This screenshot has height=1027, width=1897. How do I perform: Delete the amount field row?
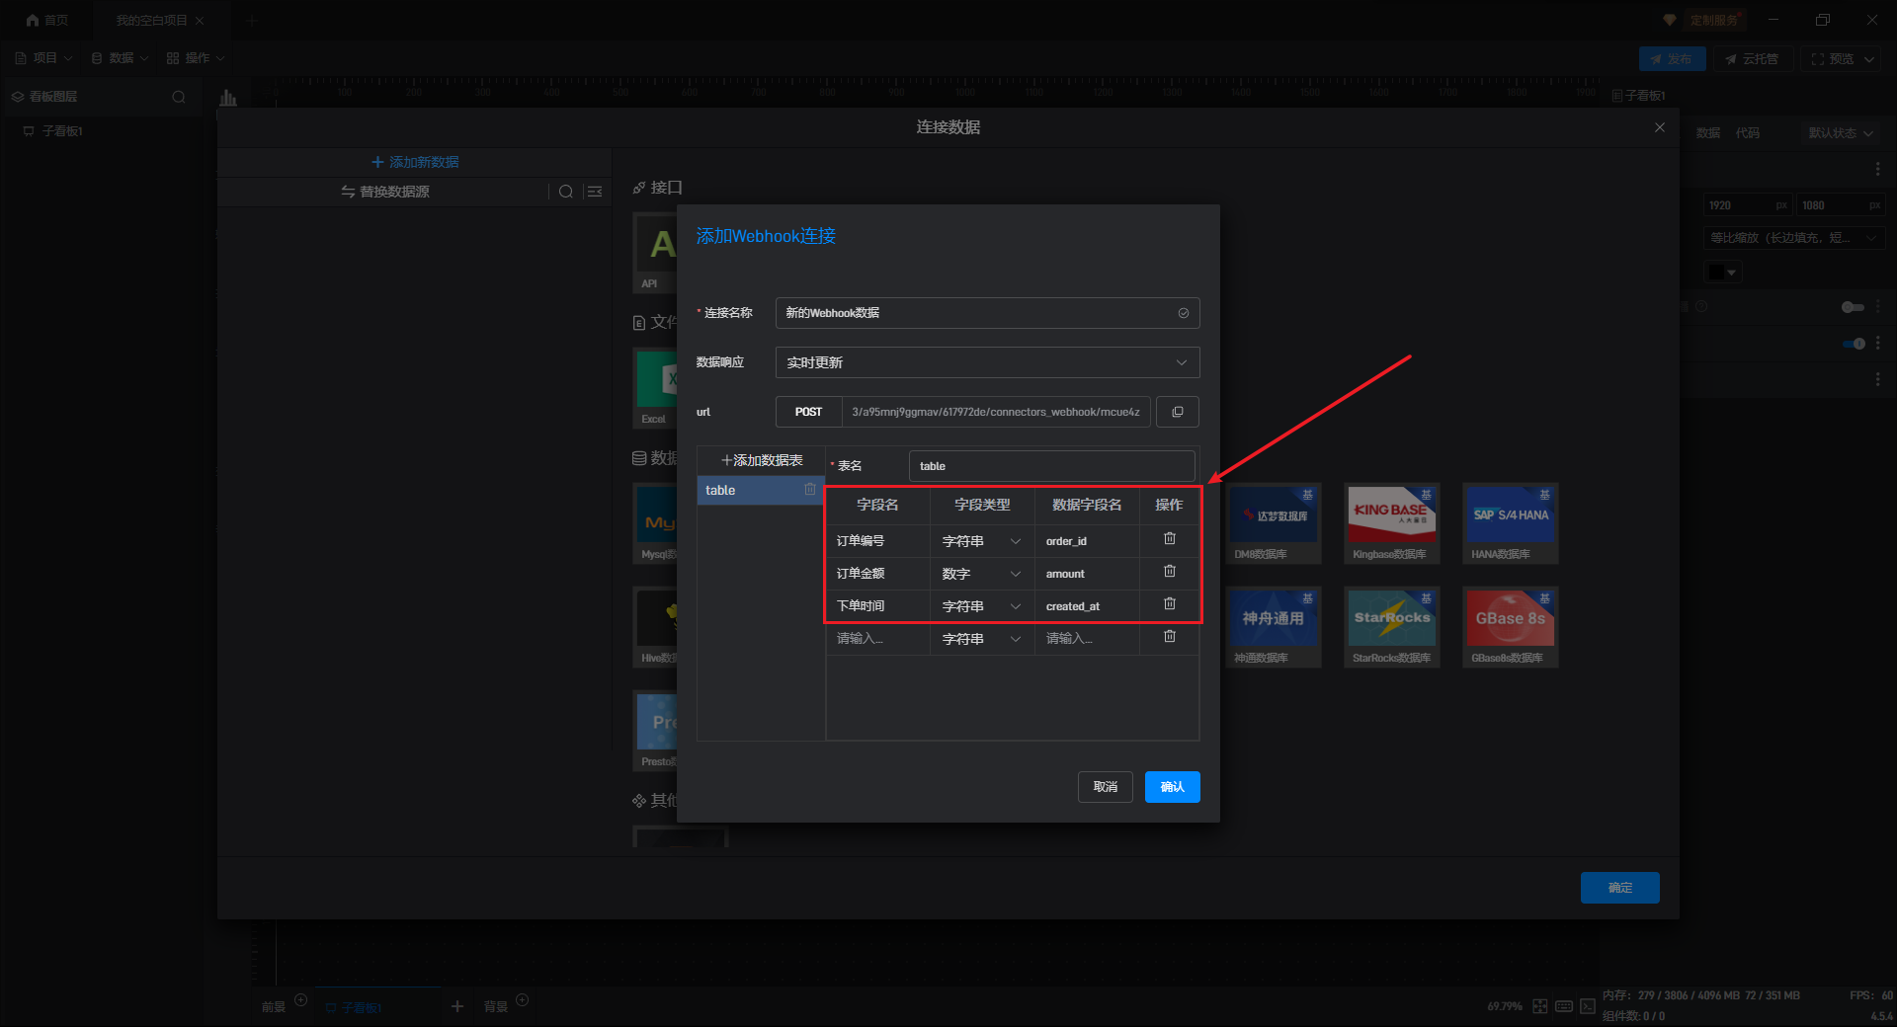coord(1169,572)
